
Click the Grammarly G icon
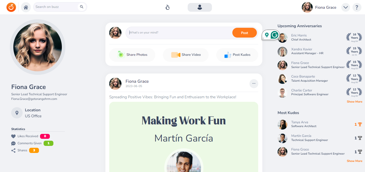point(275,35)
